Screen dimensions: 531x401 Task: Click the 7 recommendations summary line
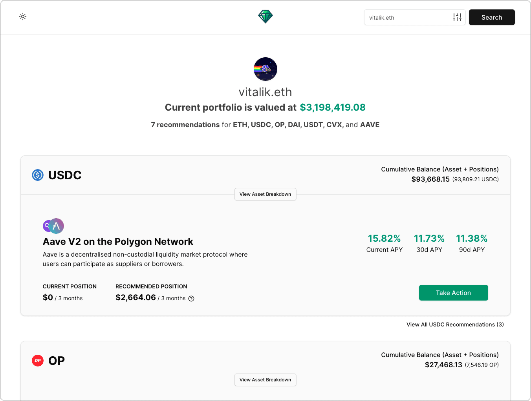point(265,125)
